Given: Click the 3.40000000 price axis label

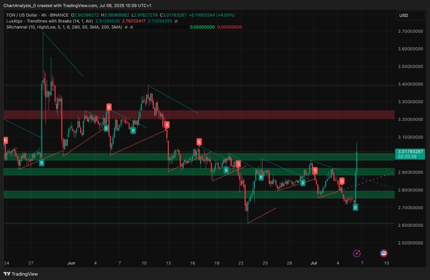Looking at the screenshot, I should (411, 84).
